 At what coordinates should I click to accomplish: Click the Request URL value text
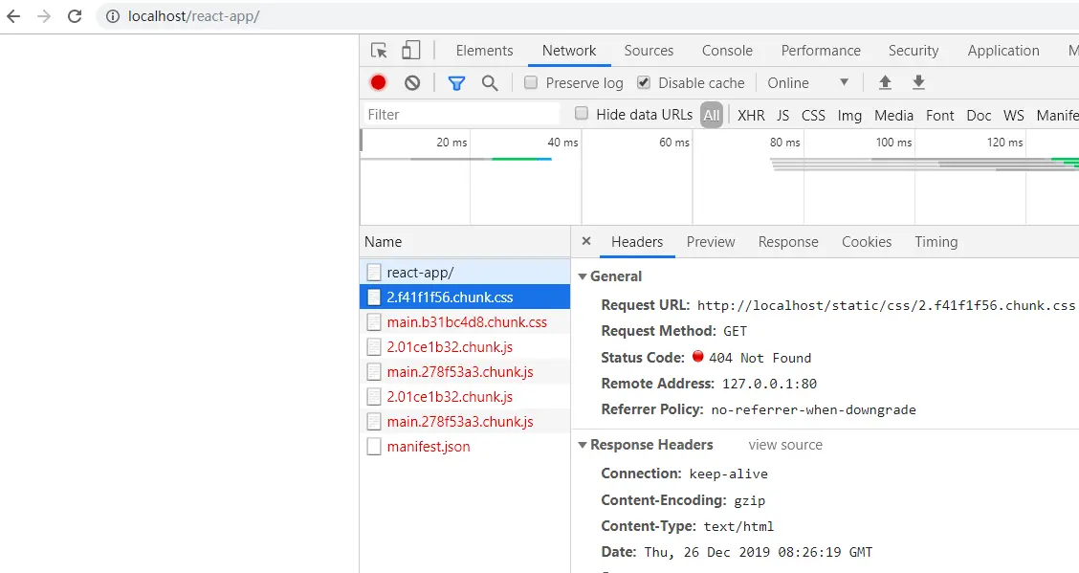(x=886, y=305)
